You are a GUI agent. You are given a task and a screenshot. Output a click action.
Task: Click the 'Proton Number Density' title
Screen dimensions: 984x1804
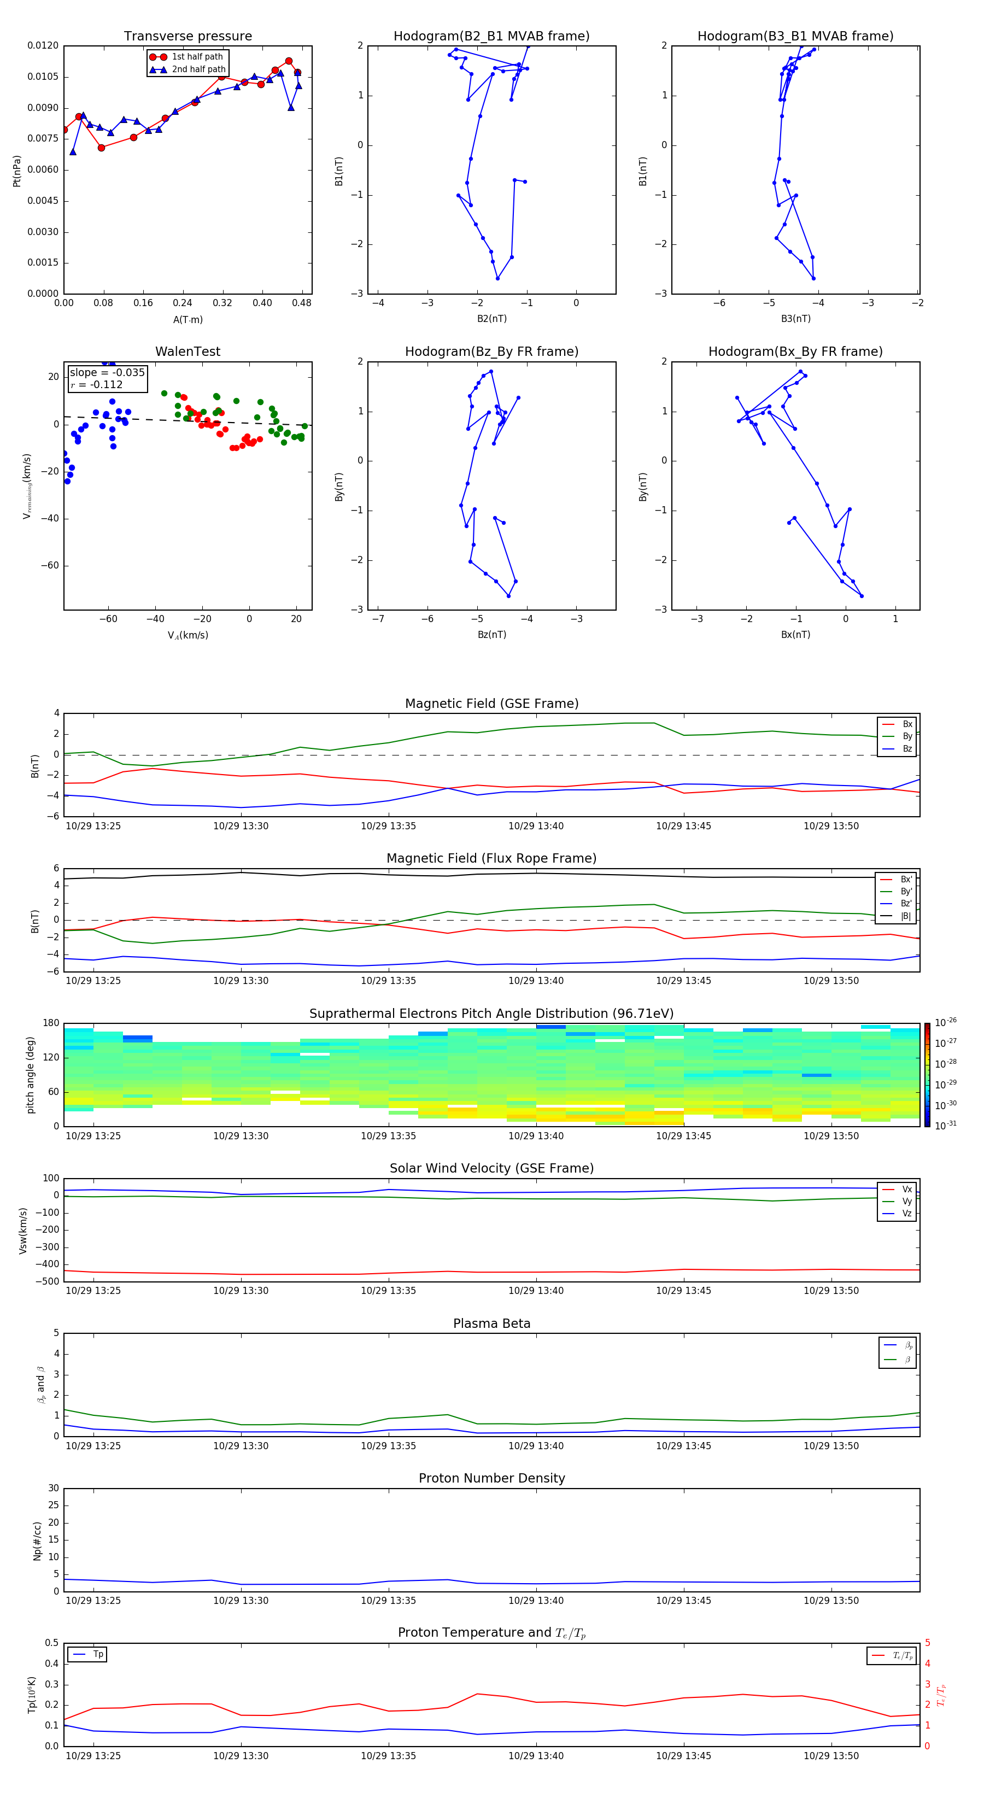[x=491, y=1478]
